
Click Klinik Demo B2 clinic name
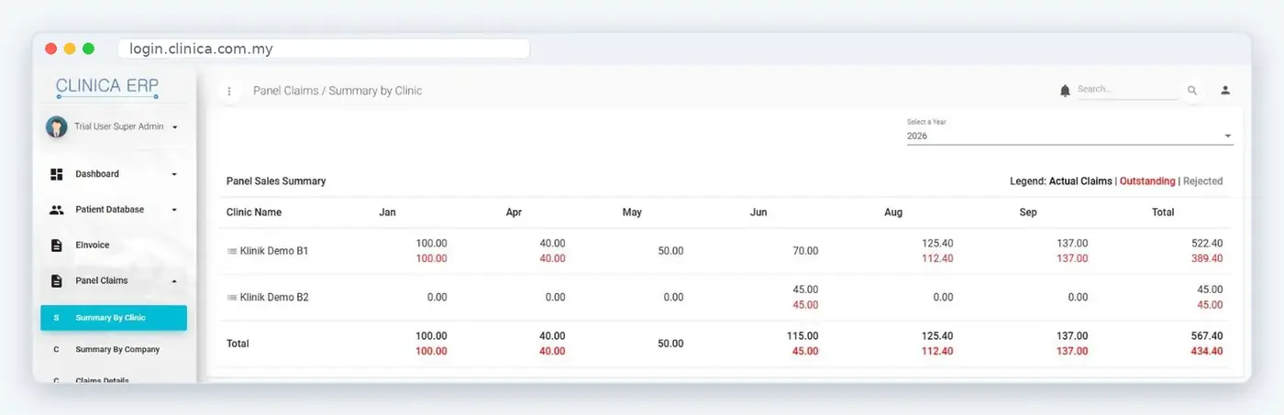(x=274, y=298)
